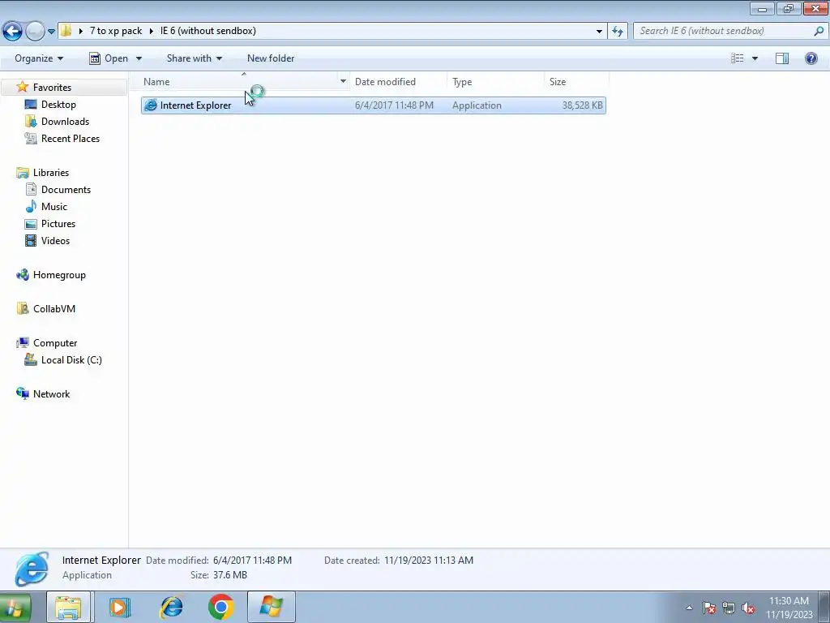Open the recent pages dropdown arrow
Viewport: 830px width, 623px height.
(51, 32)
